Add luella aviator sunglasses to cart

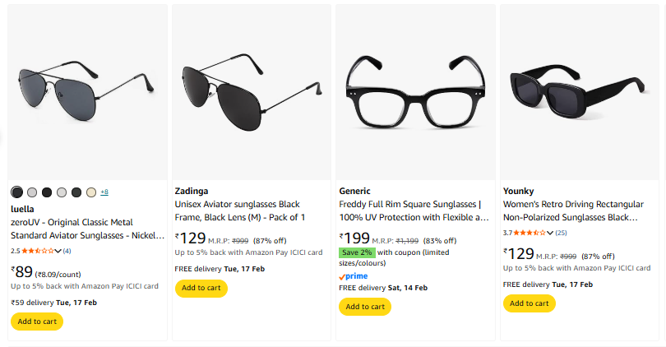(x=37, y=322)
